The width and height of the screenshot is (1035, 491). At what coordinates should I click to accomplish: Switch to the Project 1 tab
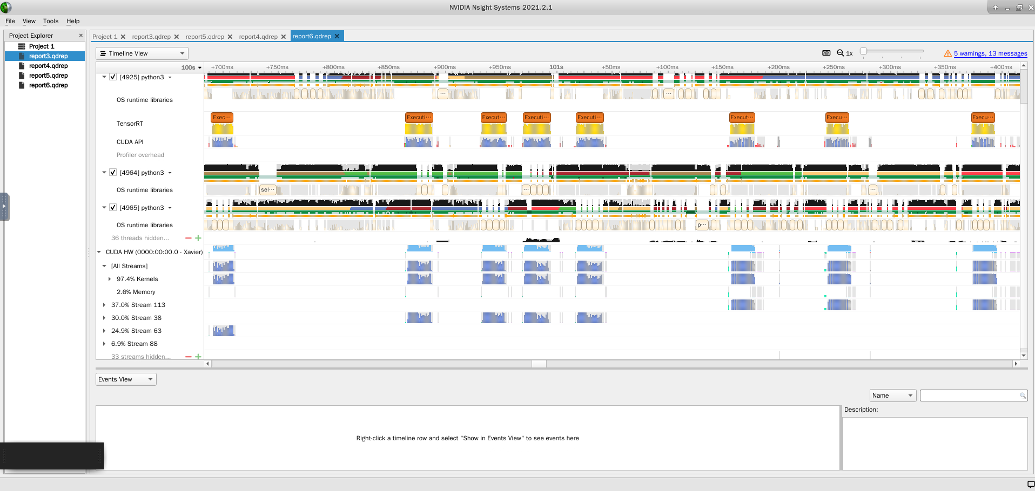(x=105, y=37)
